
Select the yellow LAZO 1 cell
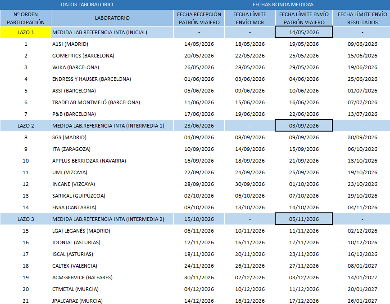[x=26, y=32]
